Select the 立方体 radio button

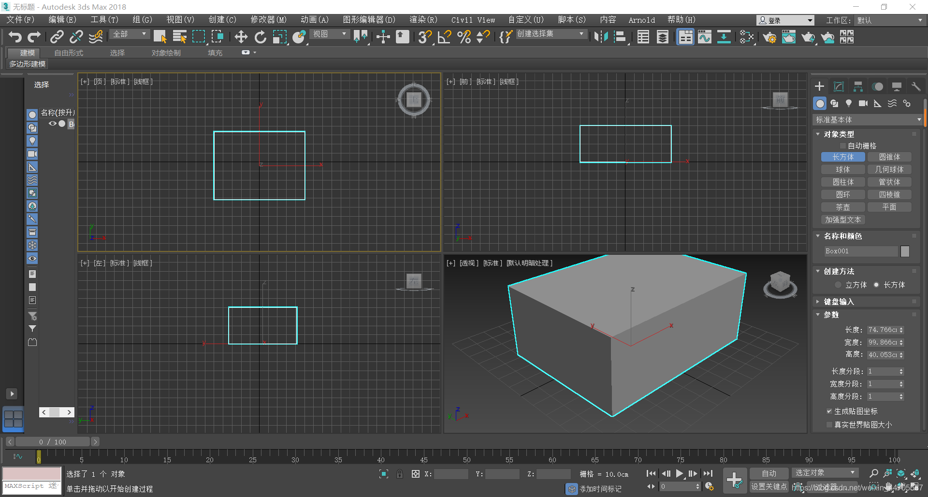839,285
